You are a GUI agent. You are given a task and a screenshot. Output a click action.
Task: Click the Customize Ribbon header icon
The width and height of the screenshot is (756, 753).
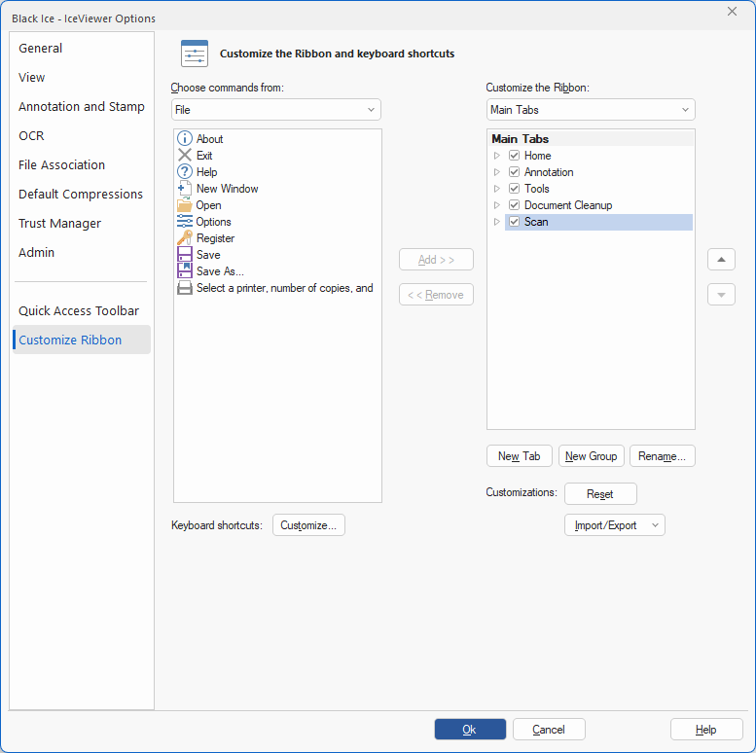point(195,54)
